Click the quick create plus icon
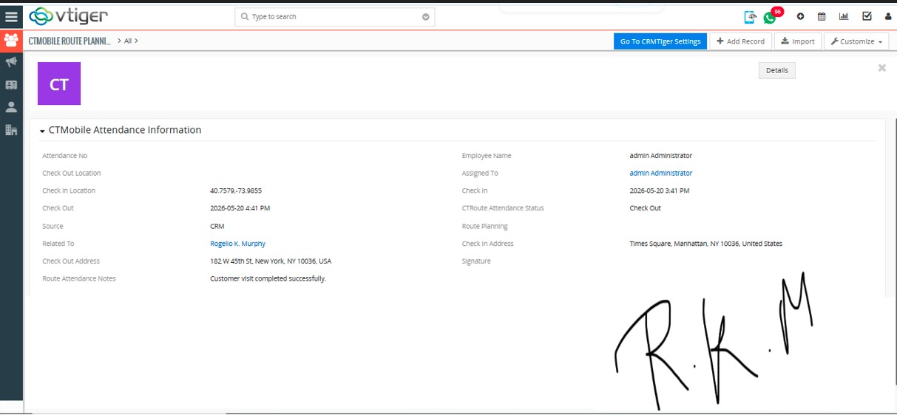This screenshot has width=897, height=415. pos(800,16)
